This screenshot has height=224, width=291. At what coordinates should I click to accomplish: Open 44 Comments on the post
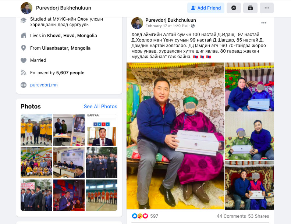[231, 216]
